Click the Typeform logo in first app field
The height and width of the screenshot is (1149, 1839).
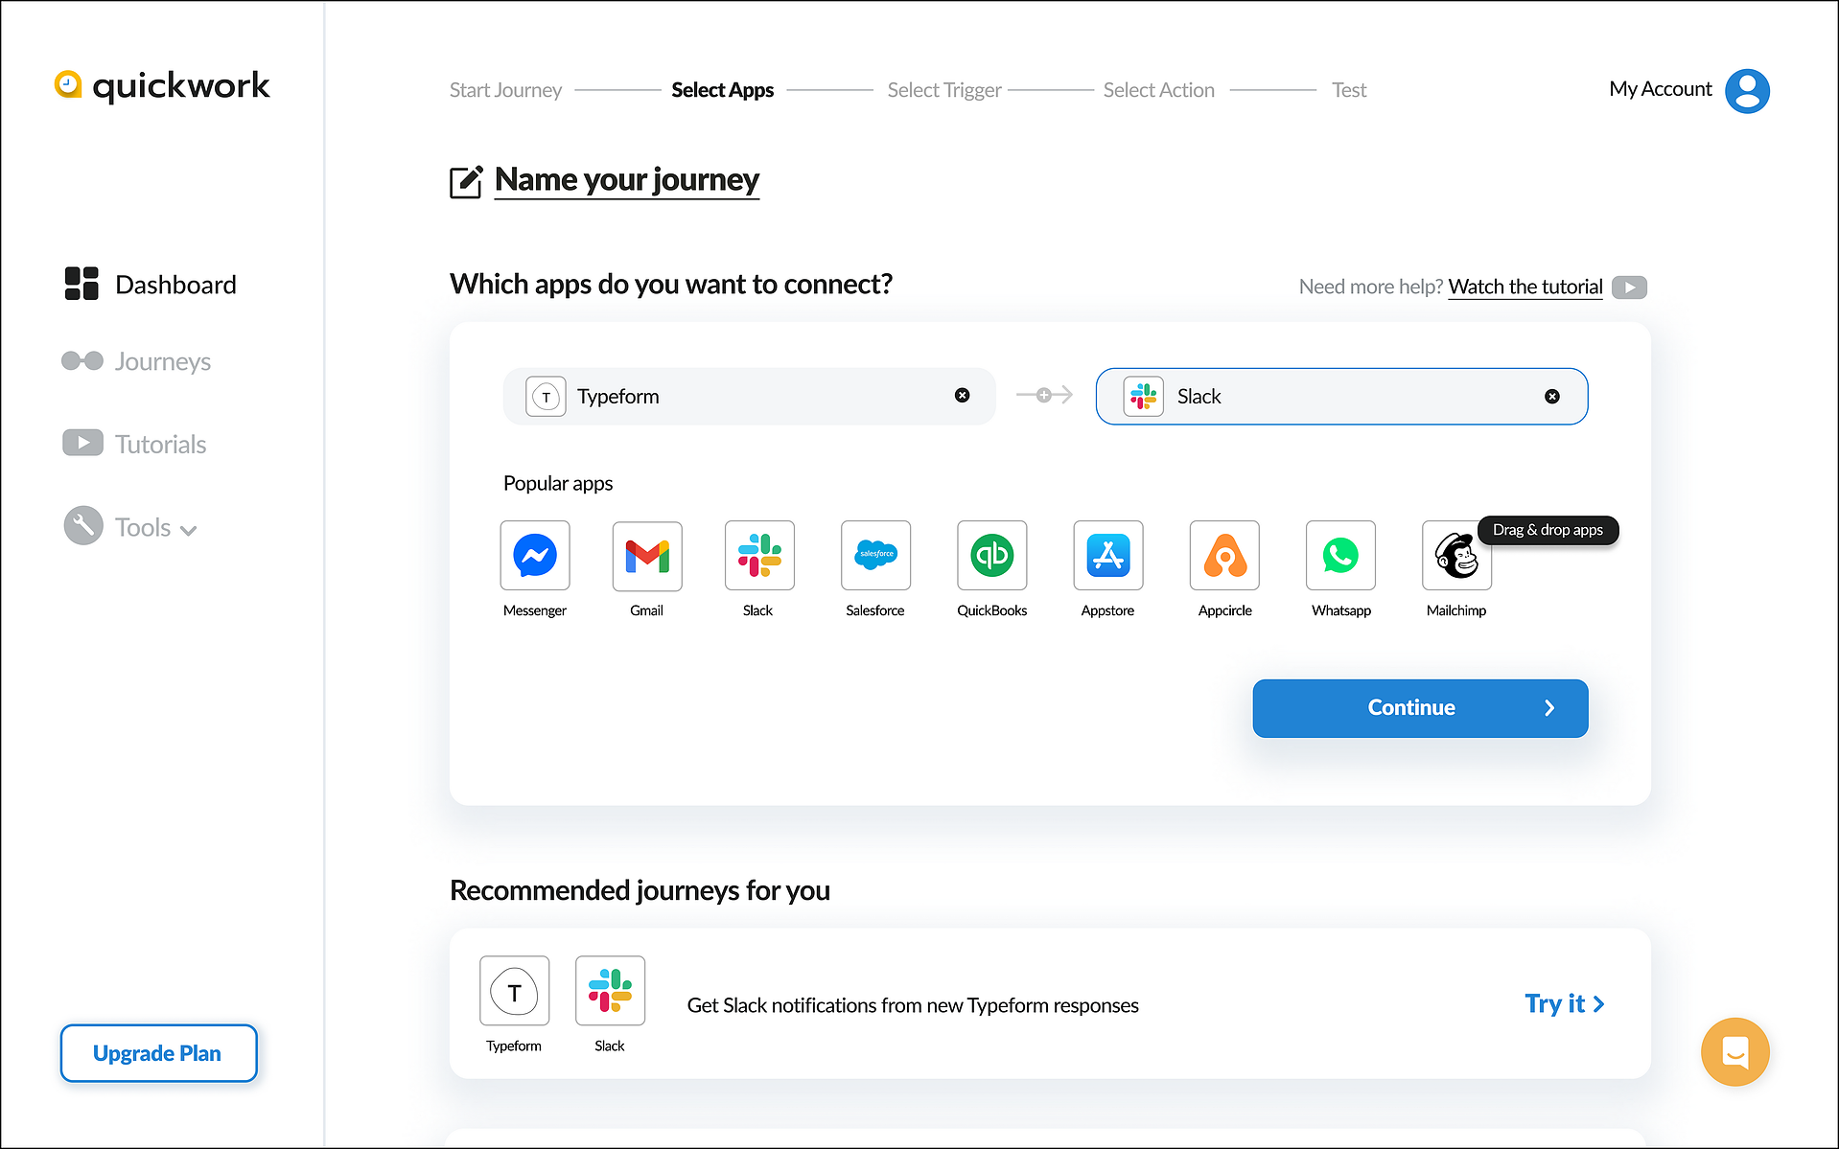[546, 397]
